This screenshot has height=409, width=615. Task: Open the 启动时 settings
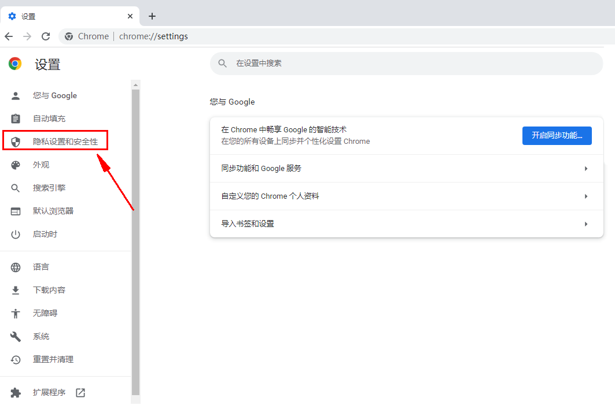coord(45,235)
